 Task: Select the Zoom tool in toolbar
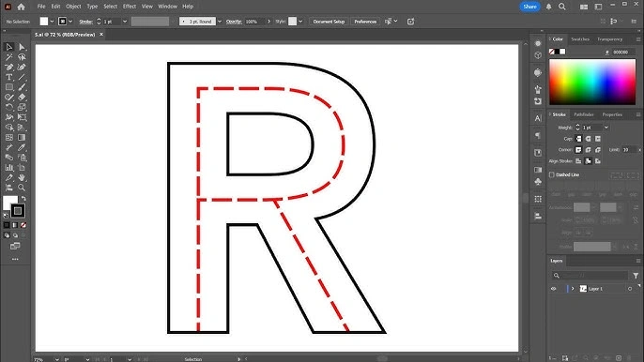[x=22, y=188]
